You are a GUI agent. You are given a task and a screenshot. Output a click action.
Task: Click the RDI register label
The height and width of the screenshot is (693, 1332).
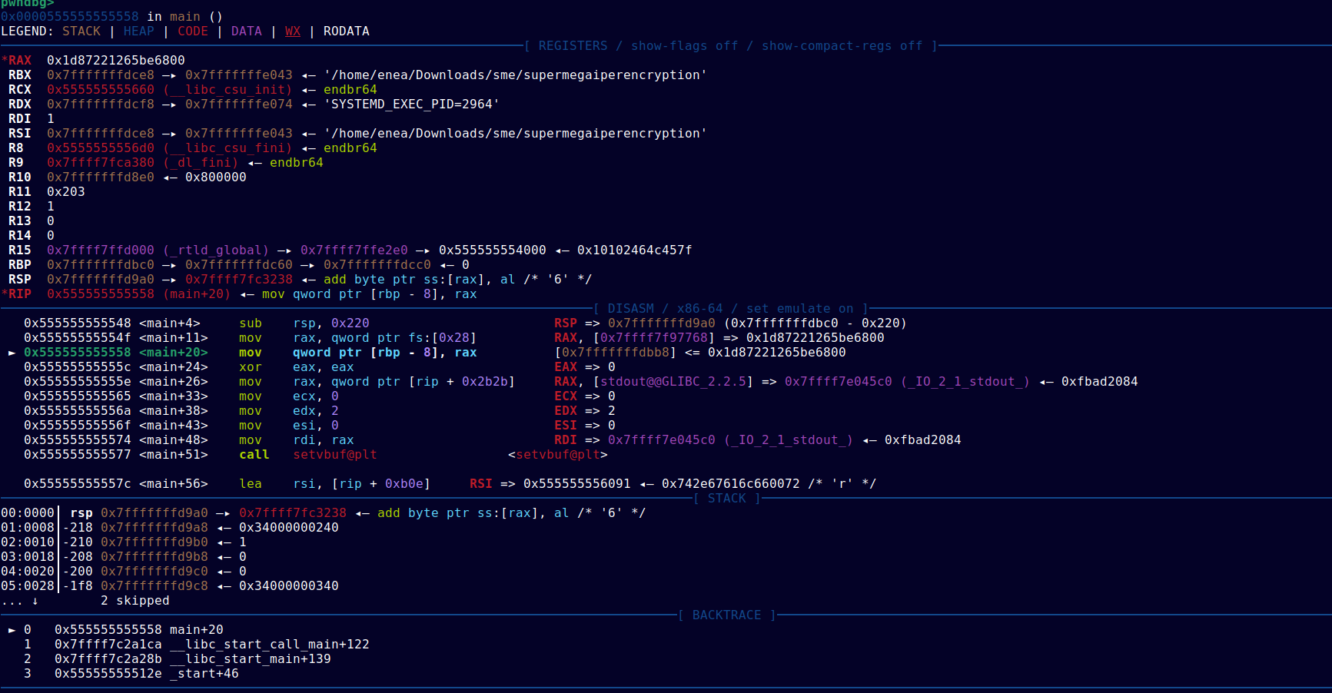coord(20,118)
